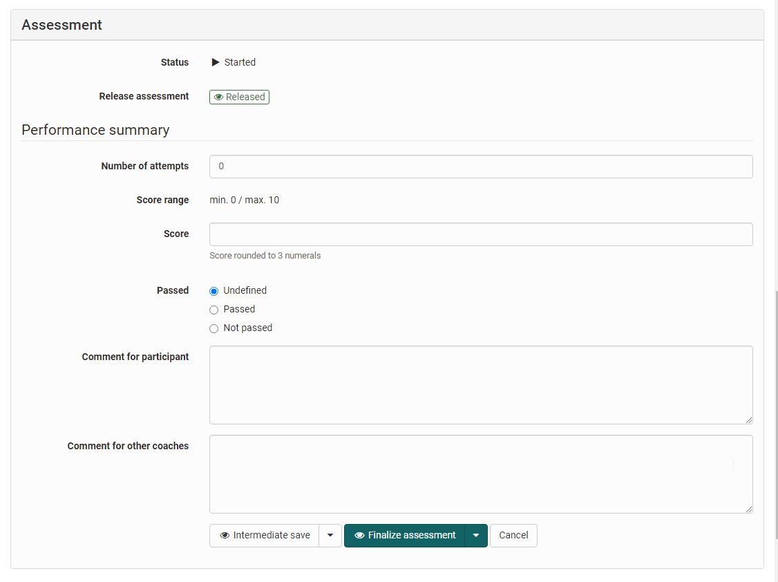This screenshot has width=778, height=582.
Task: Grab resize handle of participant comment box
Action: point(748,420)
